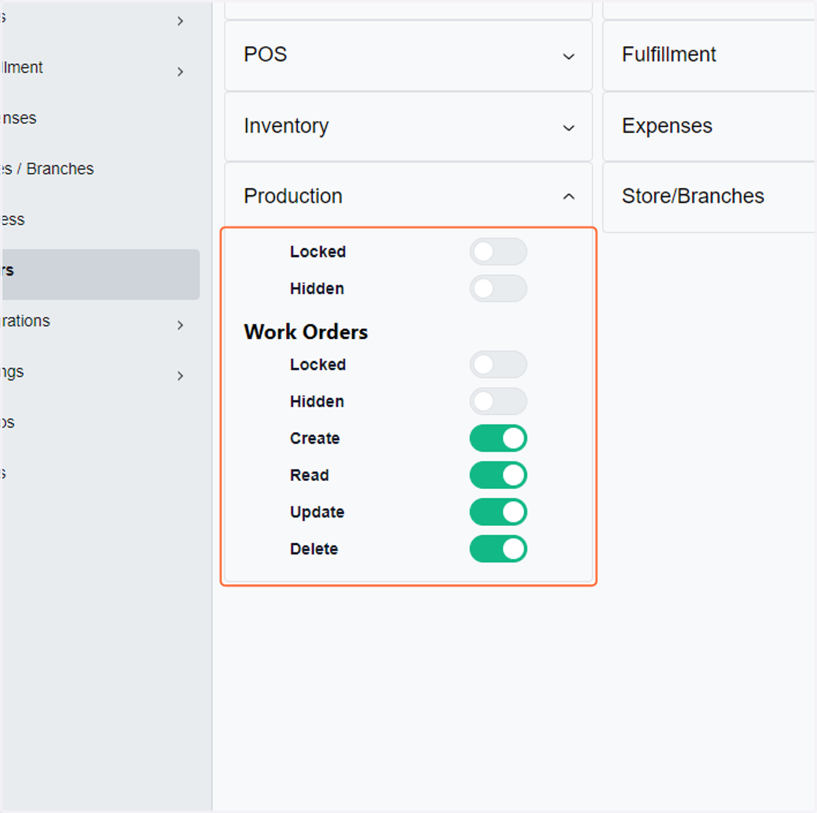This screenshot has height=813, width=817.
Task: Click the topmost sidebar chevron arrow
Action: click(x=180, y=21)
